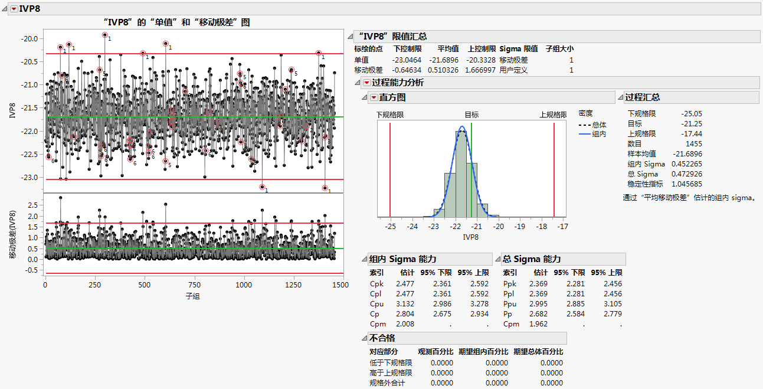763x389 pixels.
Task: Open the IVP8 red triangle menu
Action: [x=14, y=8]
